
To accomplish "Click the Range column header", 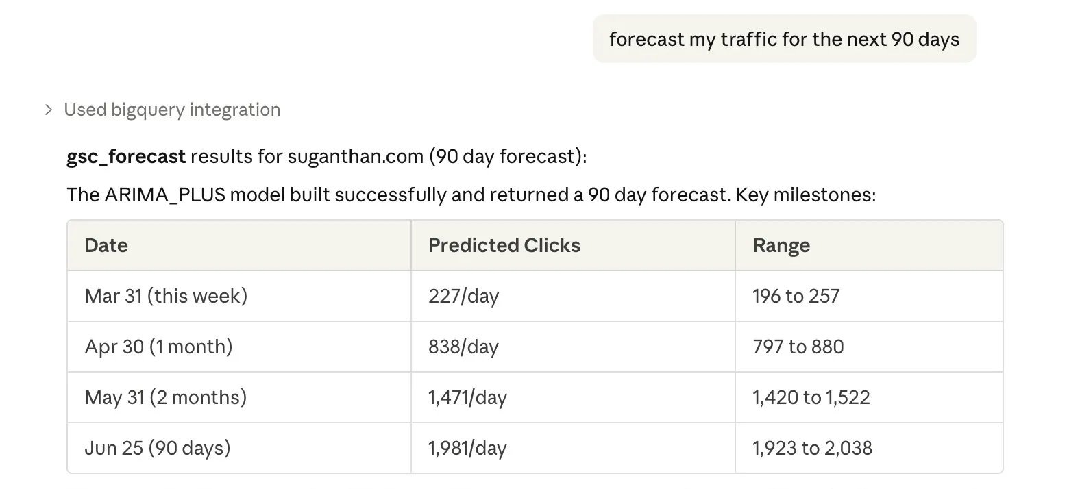I will click(781, 245).
